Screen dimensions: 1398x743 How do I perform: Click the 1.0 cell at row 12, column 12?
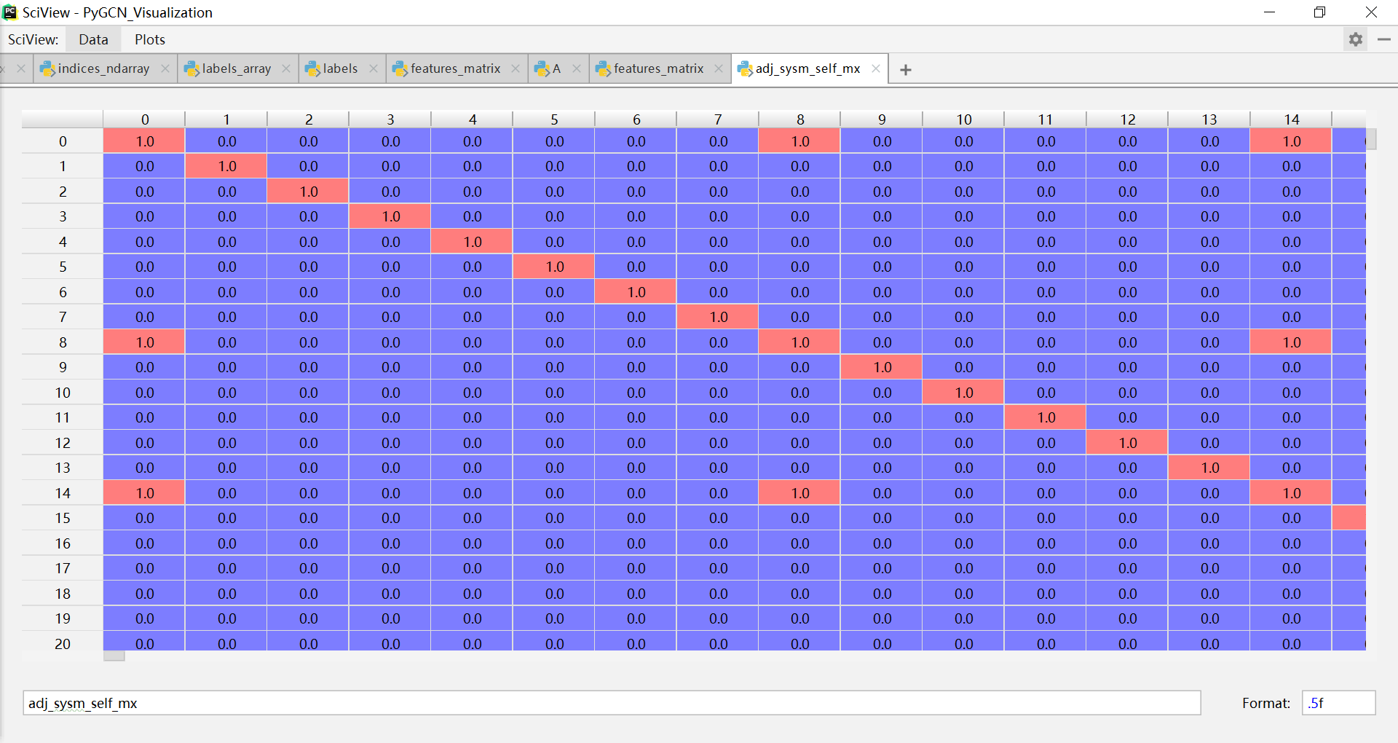point(1127,443)
